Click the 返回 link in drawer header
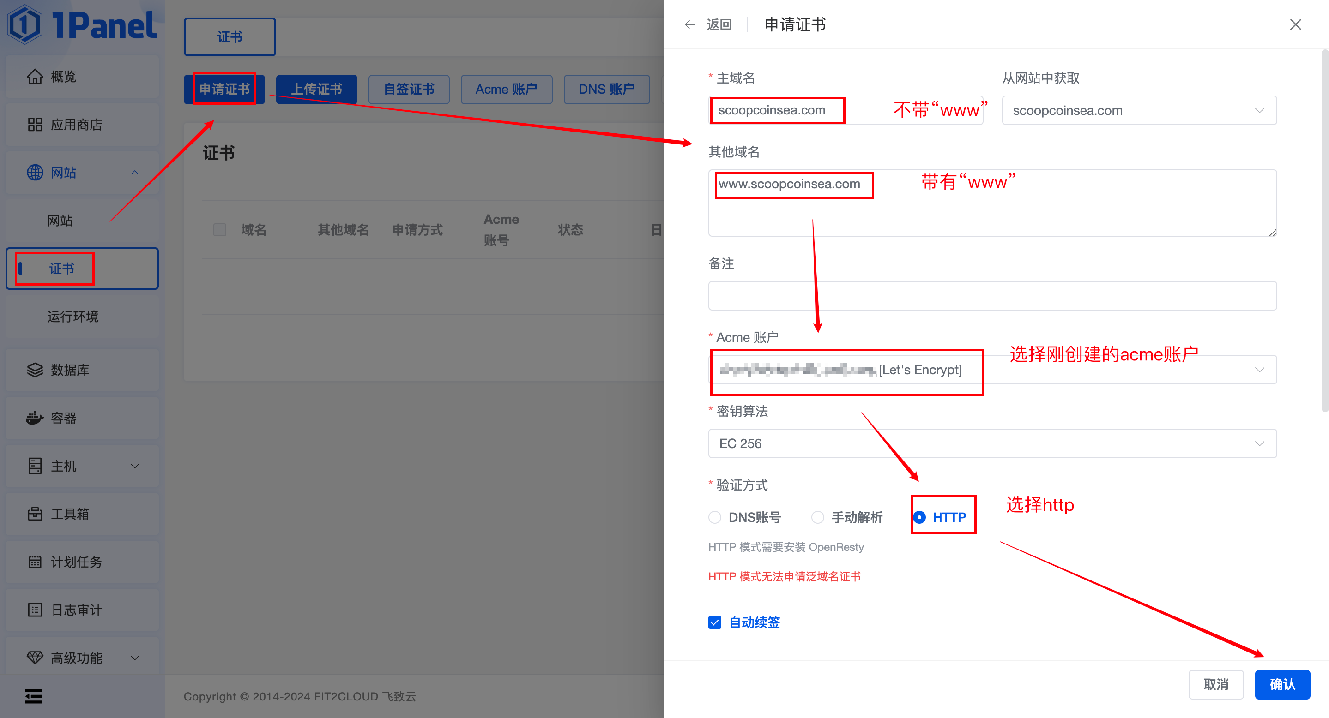This screenshot has width=1329, height=718. click(719, 25)
